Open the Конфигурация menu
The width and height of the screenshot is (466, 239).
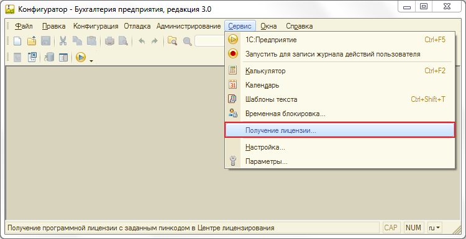[x=96, y=26]
